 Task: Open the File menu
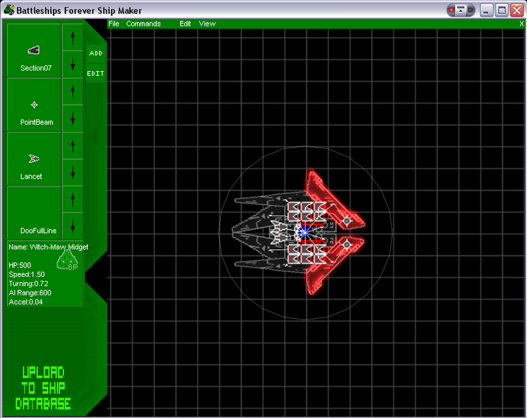[x=113, y=24]
